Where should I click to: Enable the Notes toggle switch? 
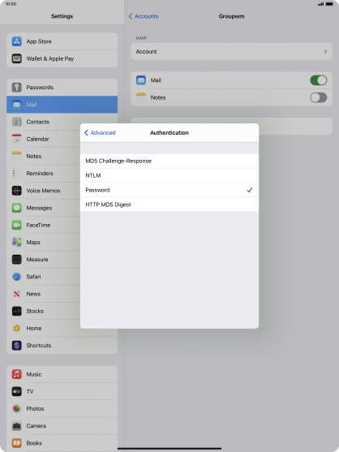click(x=318, y=97)
